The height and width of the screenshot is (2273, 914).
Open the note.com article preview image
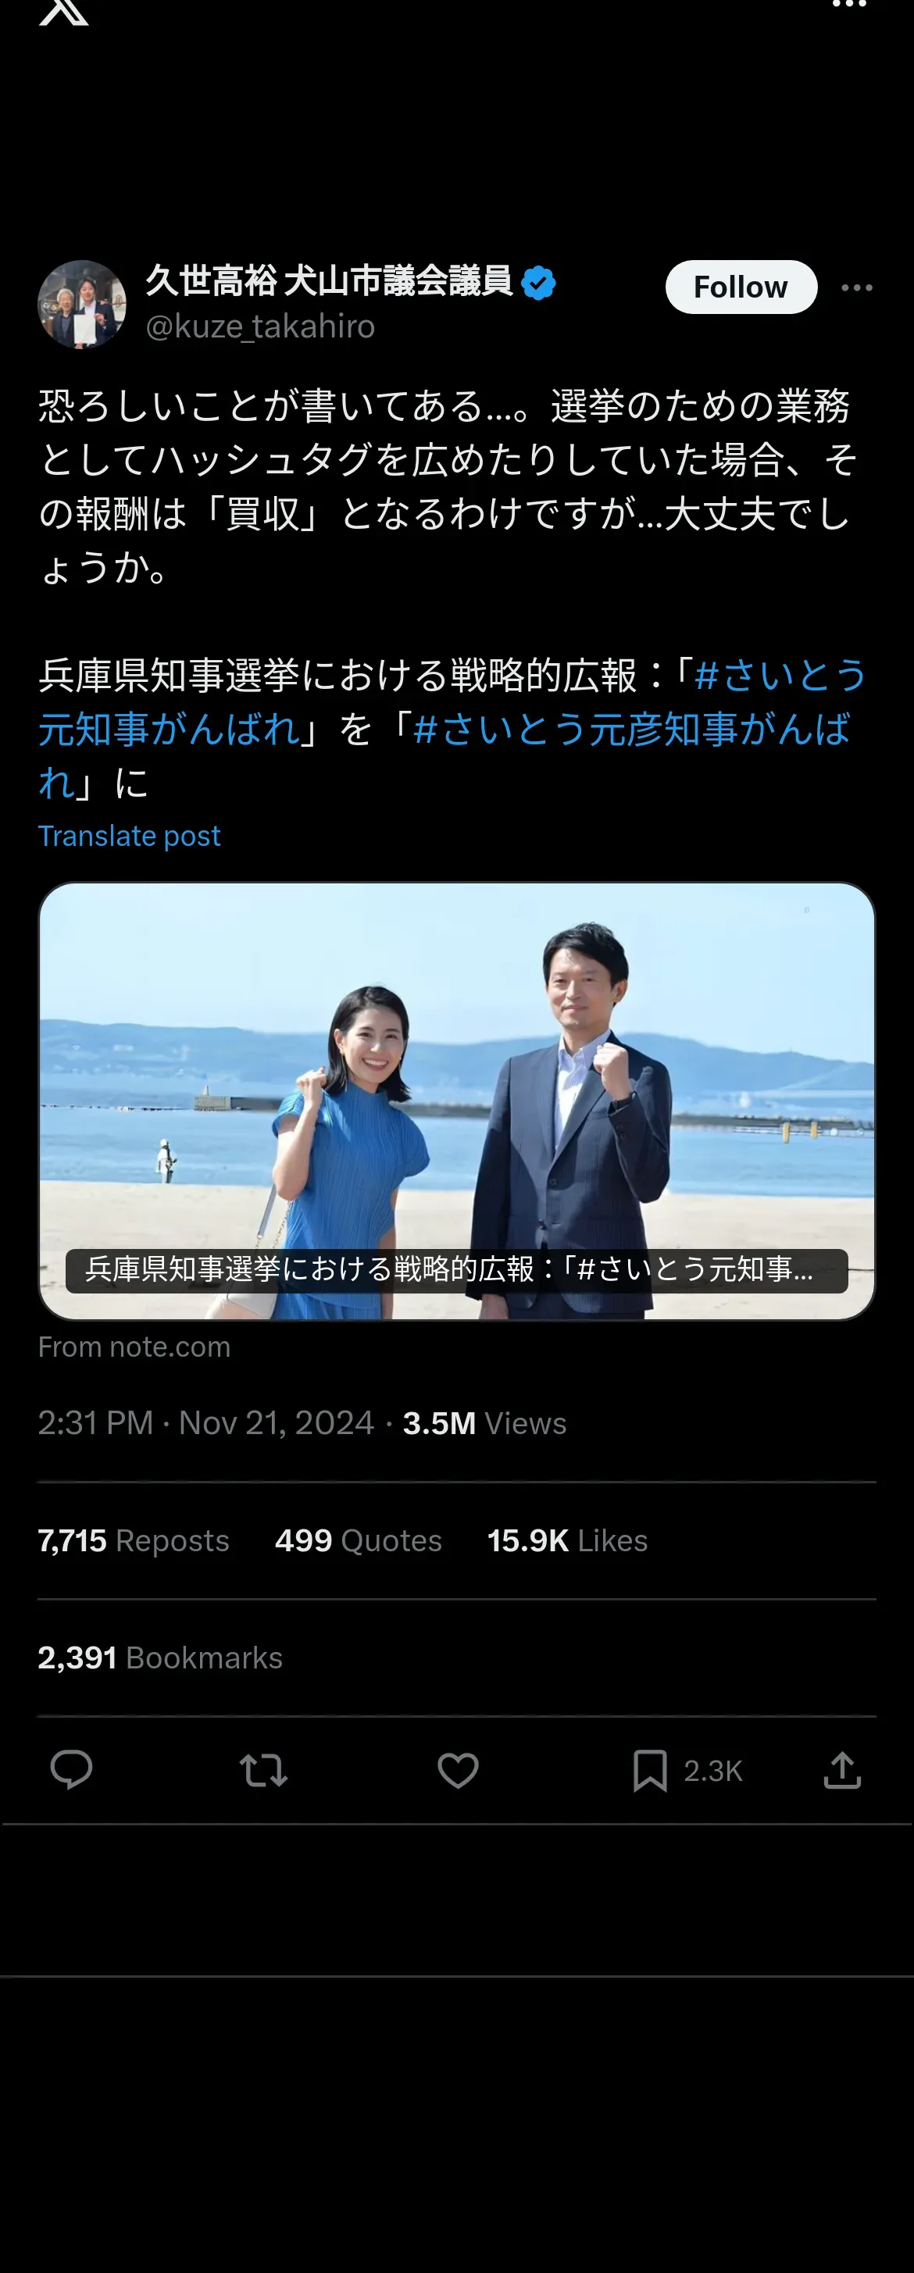(x=456, y=1101)
